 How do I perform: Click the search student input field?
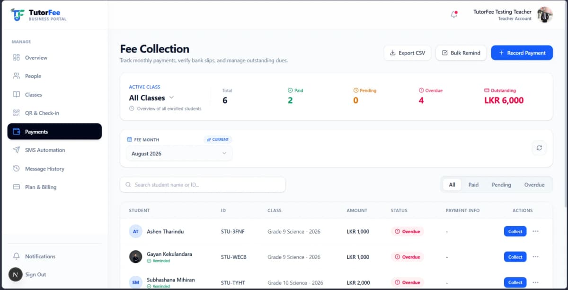203,185
